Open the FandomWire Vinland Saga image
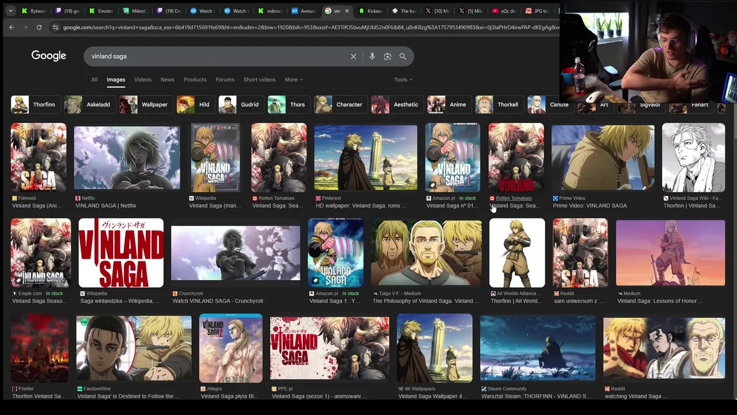The width and height of the screenshot is (737, 415). [134, 349]
